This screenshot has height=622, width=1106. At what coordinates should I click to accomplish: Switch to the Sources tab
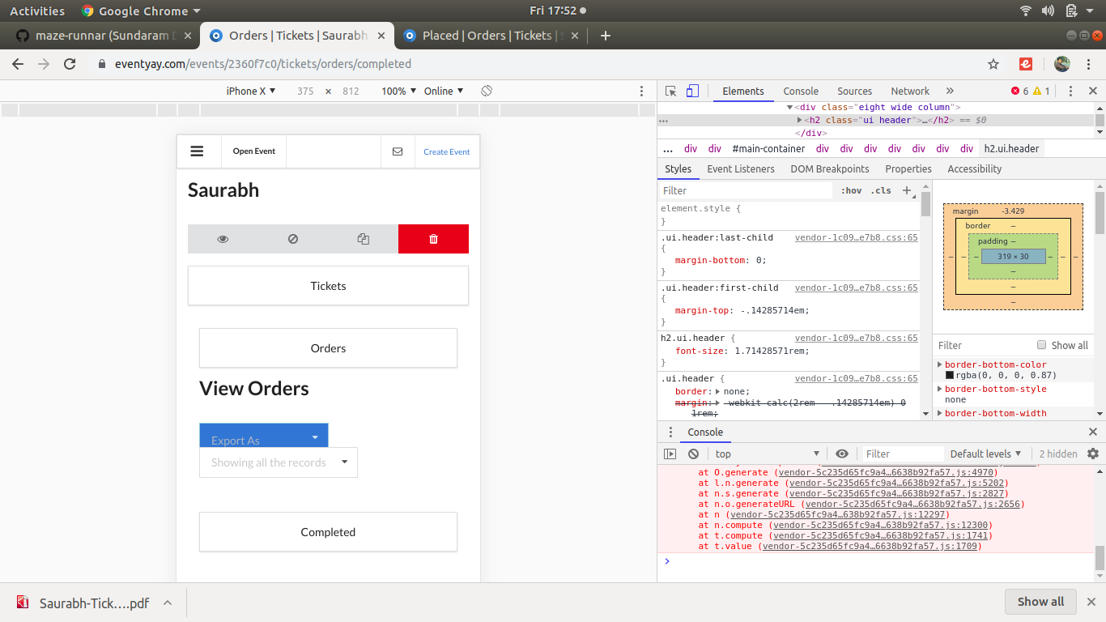854,92
